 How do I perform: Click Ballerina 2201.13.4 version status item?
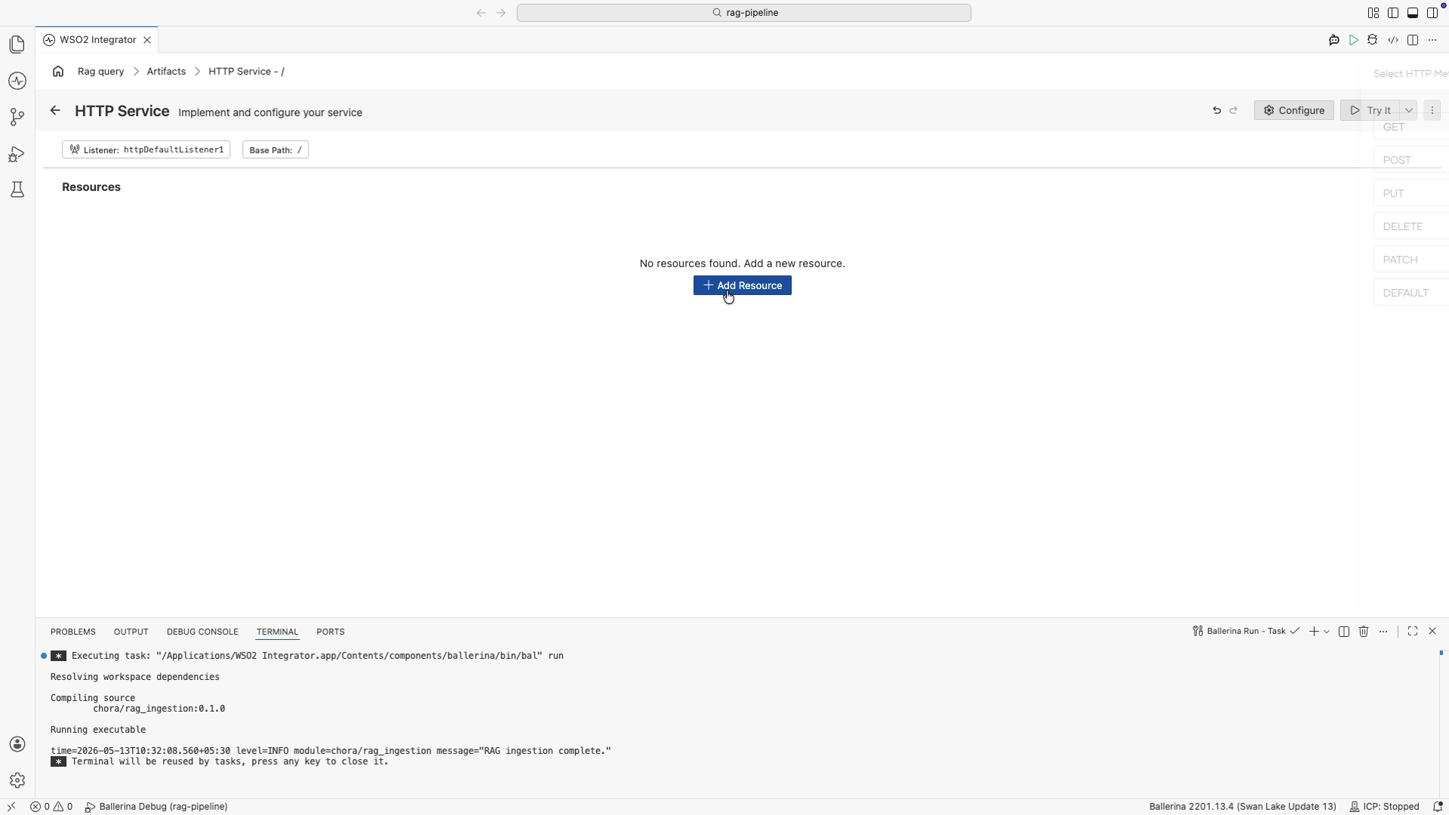1242,807
